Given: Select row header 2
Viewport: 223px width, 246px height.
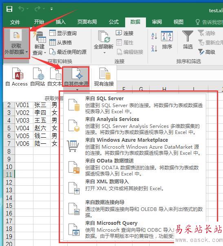Looking at the screenshot, I should click(x=9, y=105).
